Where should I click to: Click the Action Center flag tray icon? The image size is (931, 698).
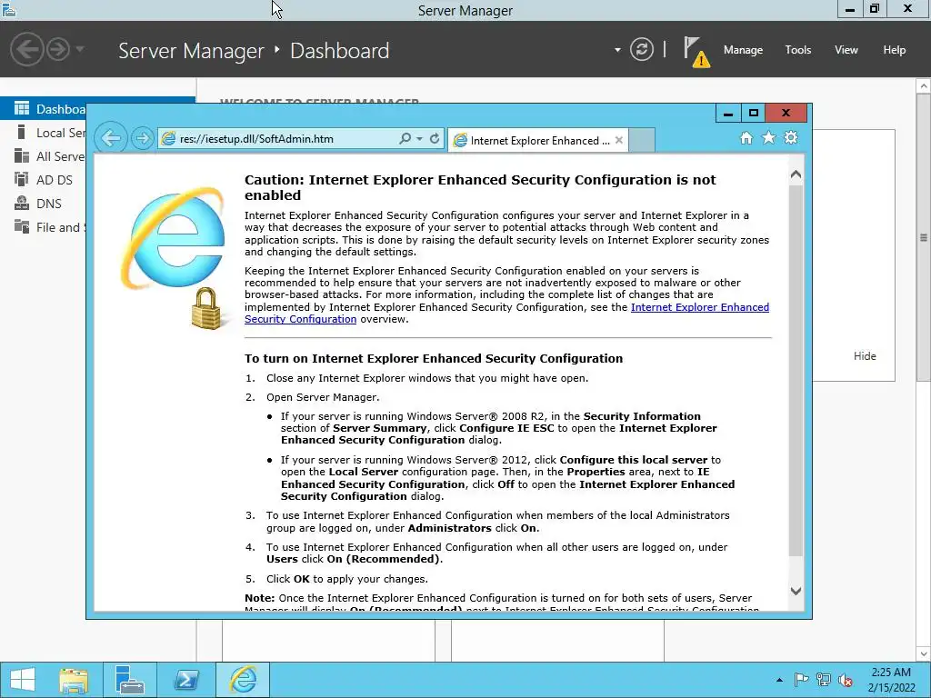pos(801,680)
